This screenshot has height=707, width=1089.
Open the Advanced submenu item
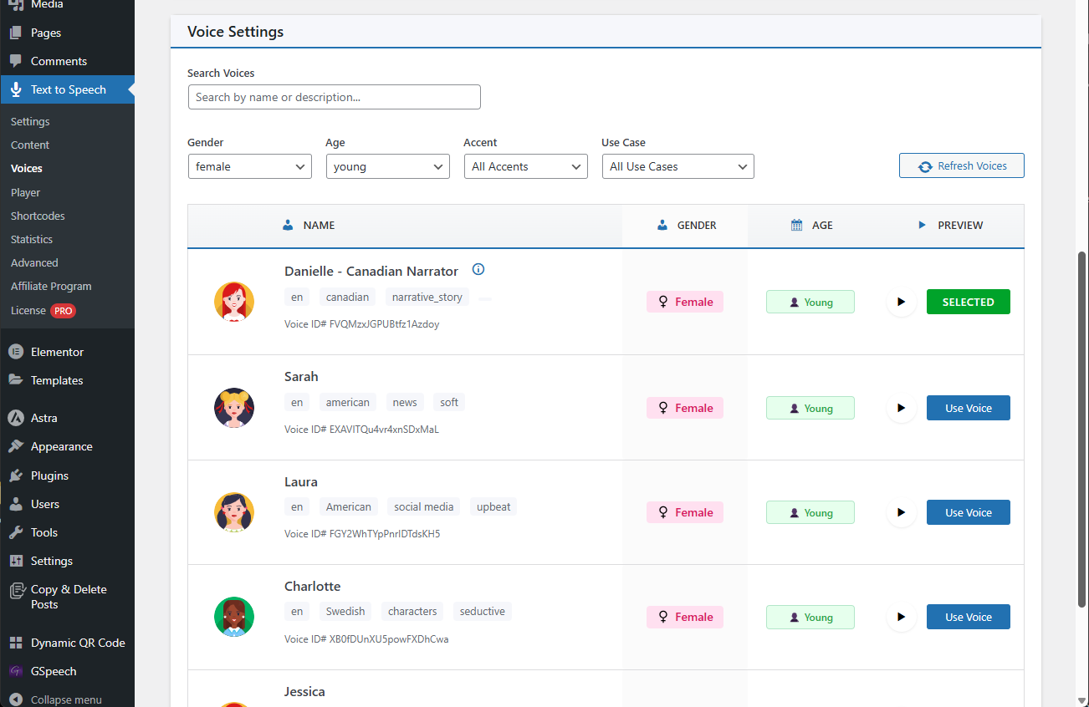point(34,262)
